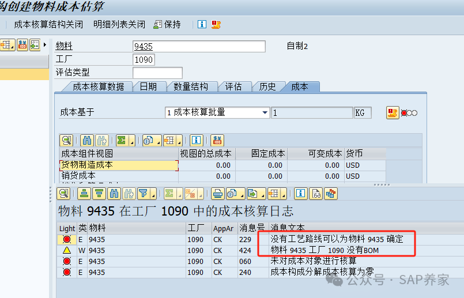Click the 成本核算结构关闭 button
The image size is (464, 298).
click(48, 24)
